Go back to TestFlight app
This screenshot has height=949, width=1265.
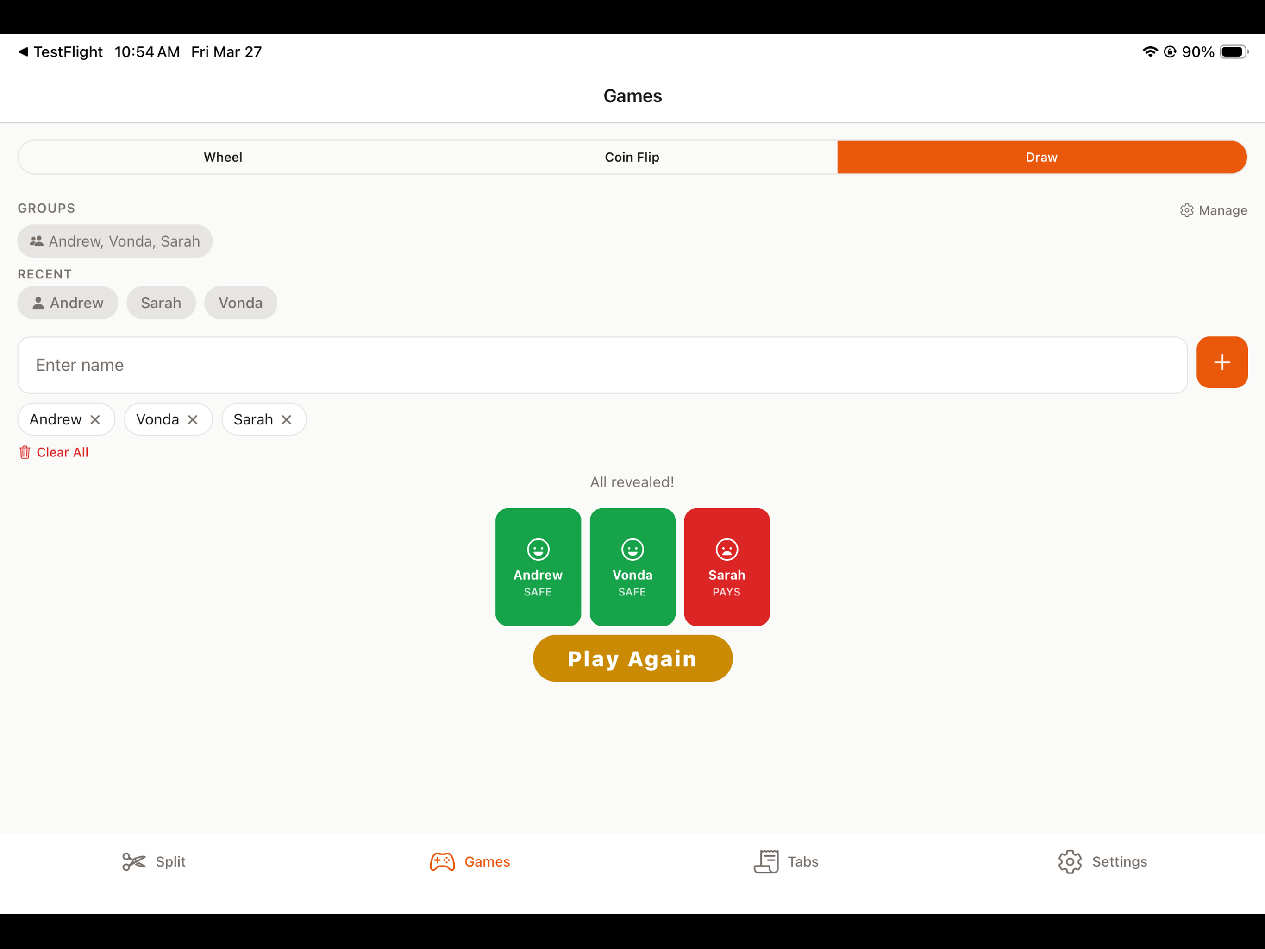61,52
